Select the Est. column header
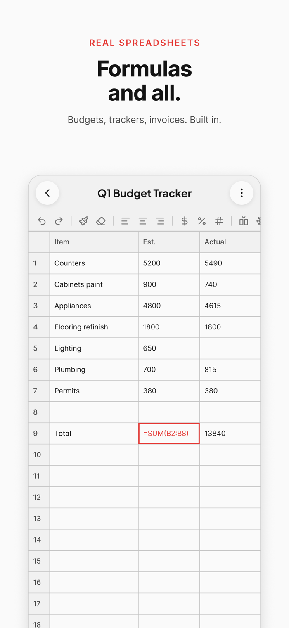The image size is (289, 628). pos(169,242)
